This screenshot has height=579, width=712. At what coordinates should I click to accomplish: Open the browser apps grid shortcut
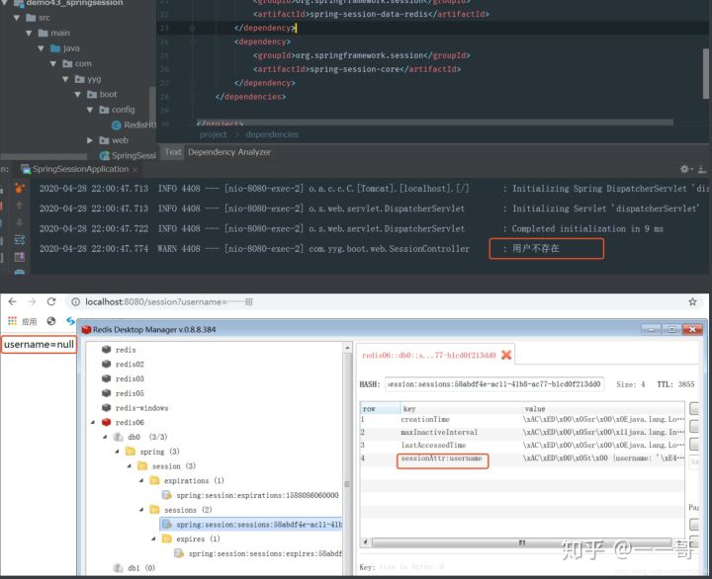[x=13, y=321]
